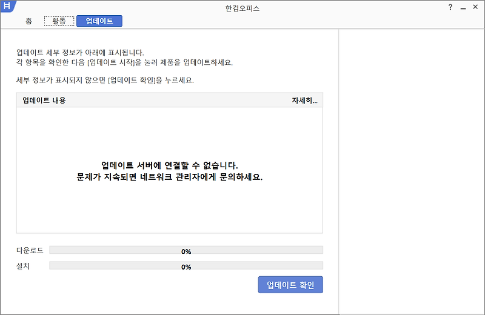Click the 설치 label
Viewport: 485px width, 315px height.
[x=23, y=266]
